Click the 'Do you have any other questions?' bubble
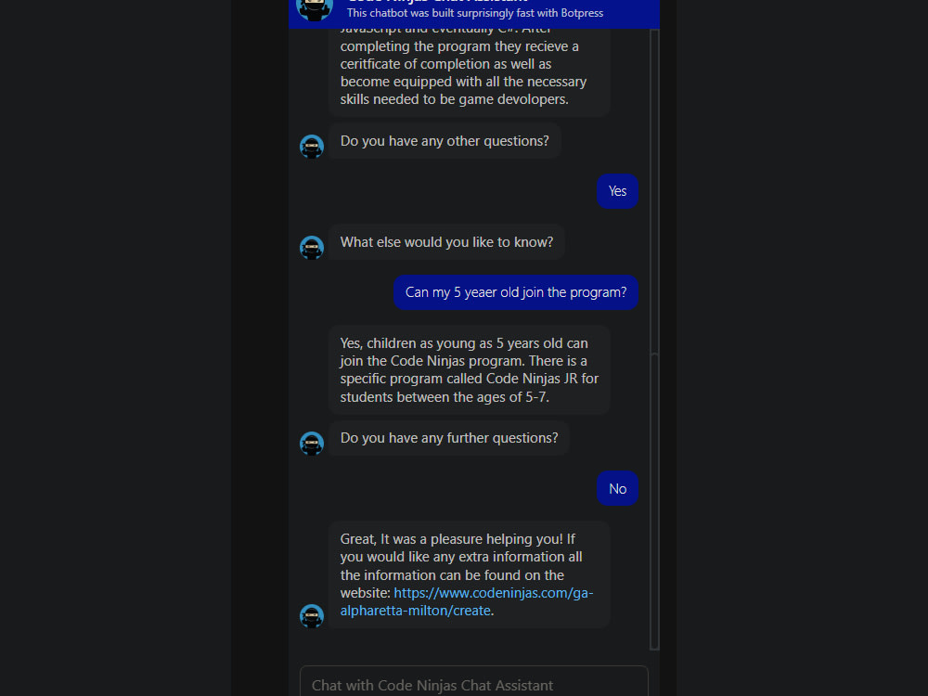The image size is (928, 696). 444,140
